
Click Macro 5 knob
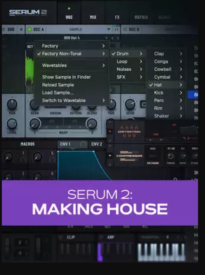[37, 157]
